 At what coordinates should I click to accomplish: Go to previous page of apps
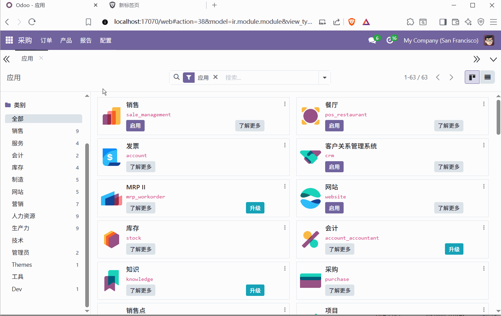click(x=438, y=77)
